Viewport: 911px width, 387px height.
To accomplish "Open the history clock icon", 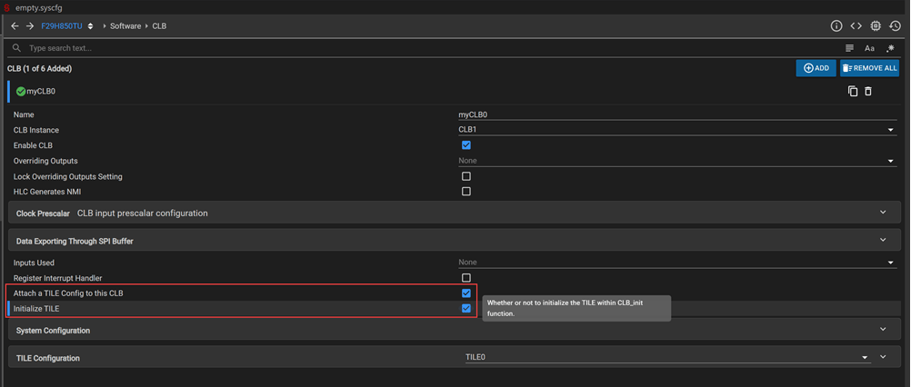I will click(x=896, y=26).
